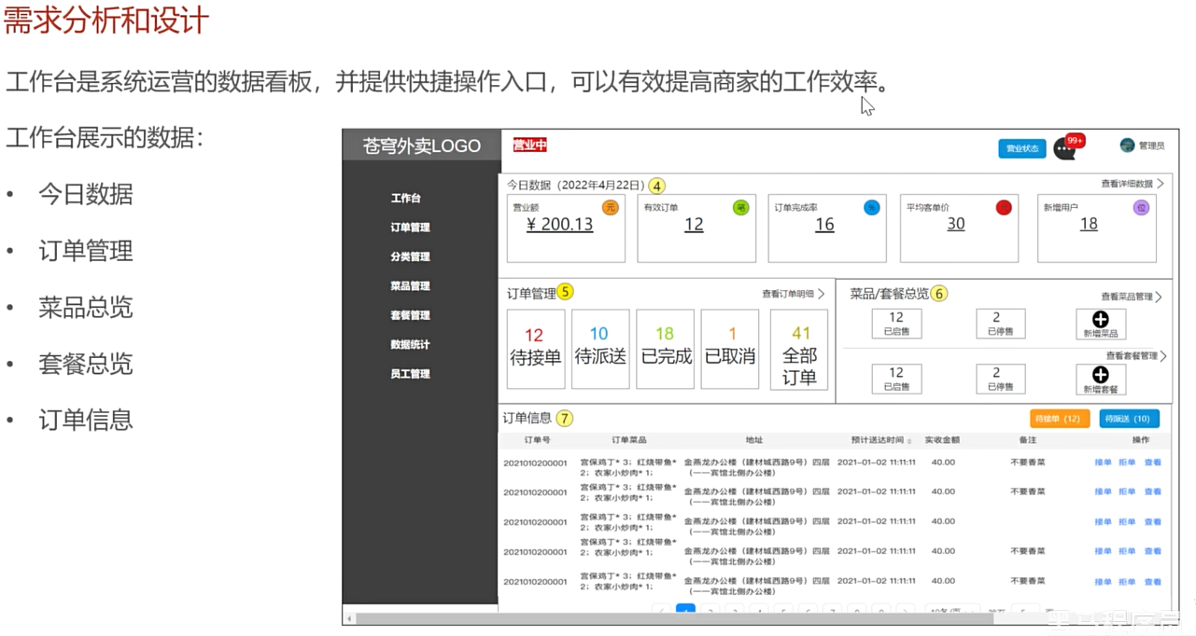Screen dimensions: 1196x636
Task: Expand 查看菜品管理 link arrow
Action: 1159,297
